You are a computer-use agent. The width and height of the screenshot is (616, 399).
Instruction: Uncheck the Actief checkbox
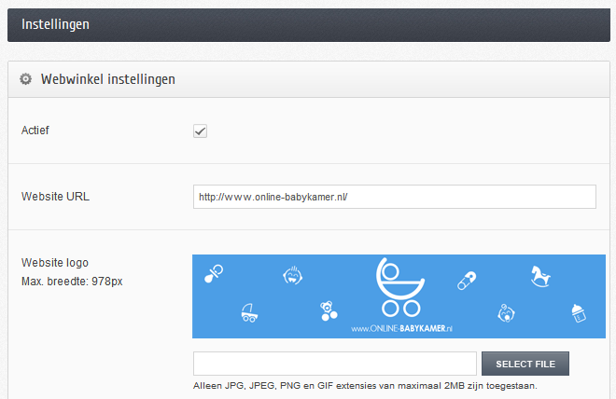200,131
